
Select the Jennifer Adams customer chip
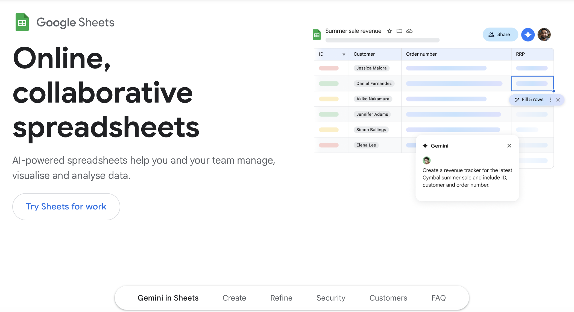coord(372,114)
